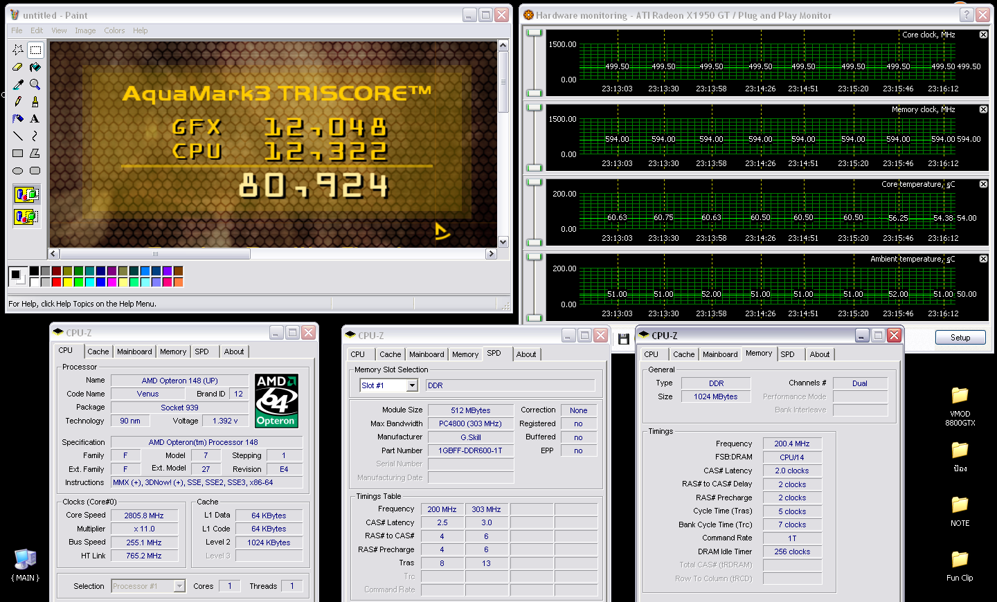
Task: Choose the Ellipse shape tool
Action: click(18, 171)
